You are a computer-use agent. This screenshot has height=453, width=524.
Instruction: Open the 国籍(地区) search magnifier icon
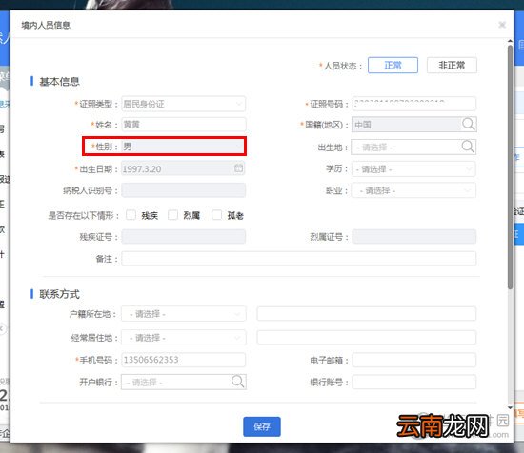(468, 124)
